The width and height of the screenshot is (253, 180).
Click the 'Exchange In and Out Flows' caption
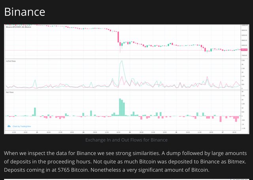click(x=126, y=140)
